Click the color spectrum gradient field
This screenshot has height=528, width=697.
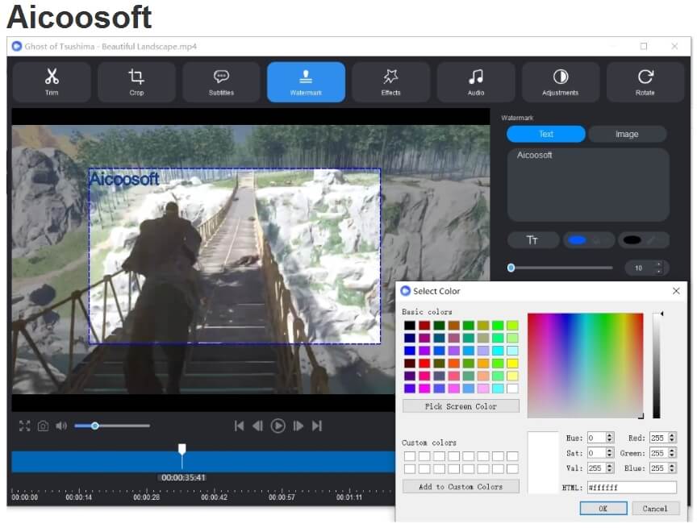(x=586, y=365)
